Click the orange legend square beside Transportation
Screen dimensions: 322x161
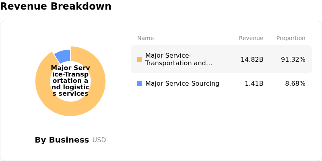click(x=140, y=59)
